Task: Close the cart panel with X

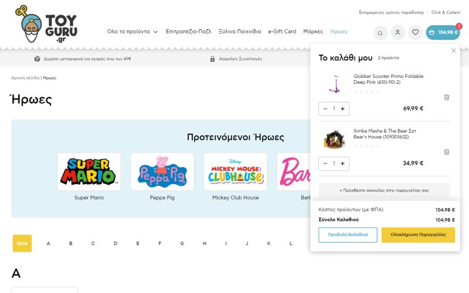Action: click(453, 50)
